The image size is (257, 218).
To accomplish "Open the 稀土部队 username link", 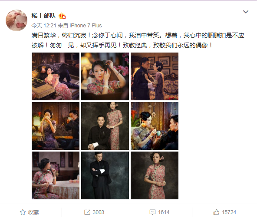I will 43,16.
